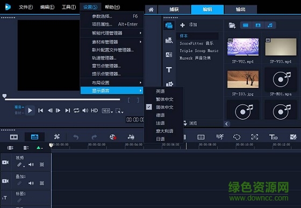The width and height of the screenshot is (301, 208).
Task: Click the 添加 add folder button
Action: [x=189, y=25]
